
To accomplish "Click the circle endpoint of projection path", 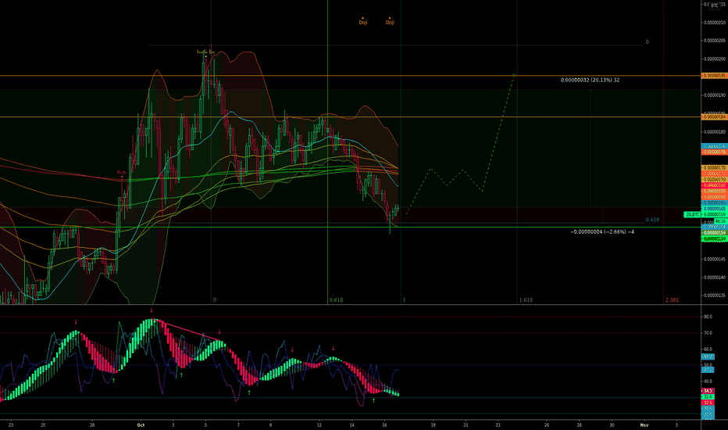I will pyautogui.click(x=514, y=74).
